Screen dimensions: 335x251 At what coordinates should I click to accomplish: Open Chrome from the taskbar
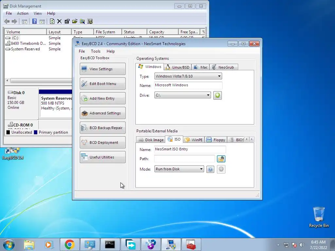click(69, 244)
